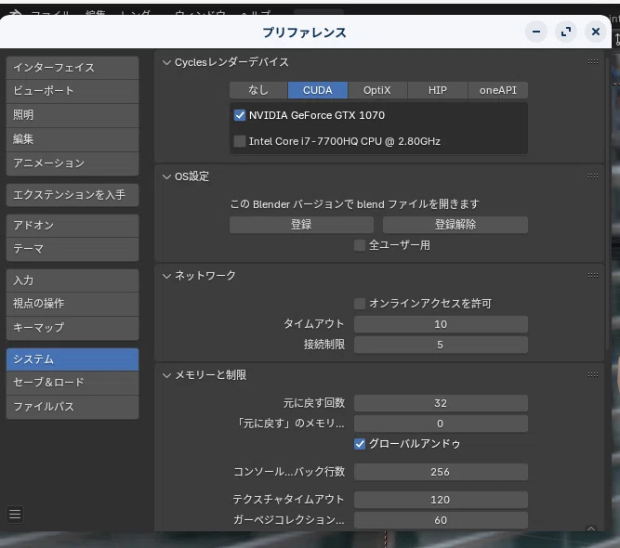620x548 pixels.
Task: Enable the 全ユーザー用 checkbox
Action: (x=360, y=245)
